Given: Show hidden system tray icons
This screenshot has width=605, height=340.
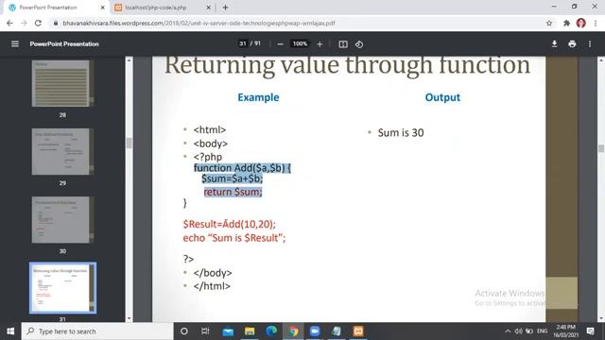Looking at the screenshot, I should (x=508, y=331).
